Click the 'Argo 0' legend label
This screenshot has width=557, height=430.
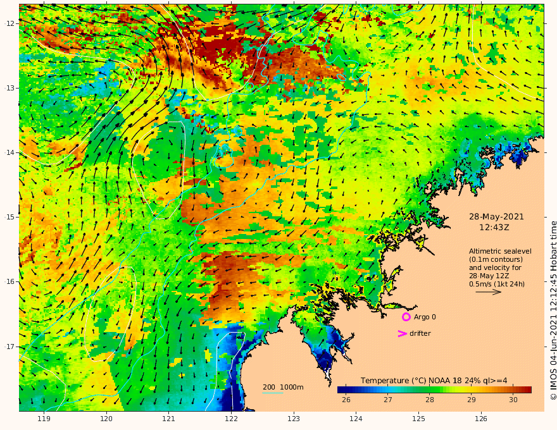tap(425, 317)
